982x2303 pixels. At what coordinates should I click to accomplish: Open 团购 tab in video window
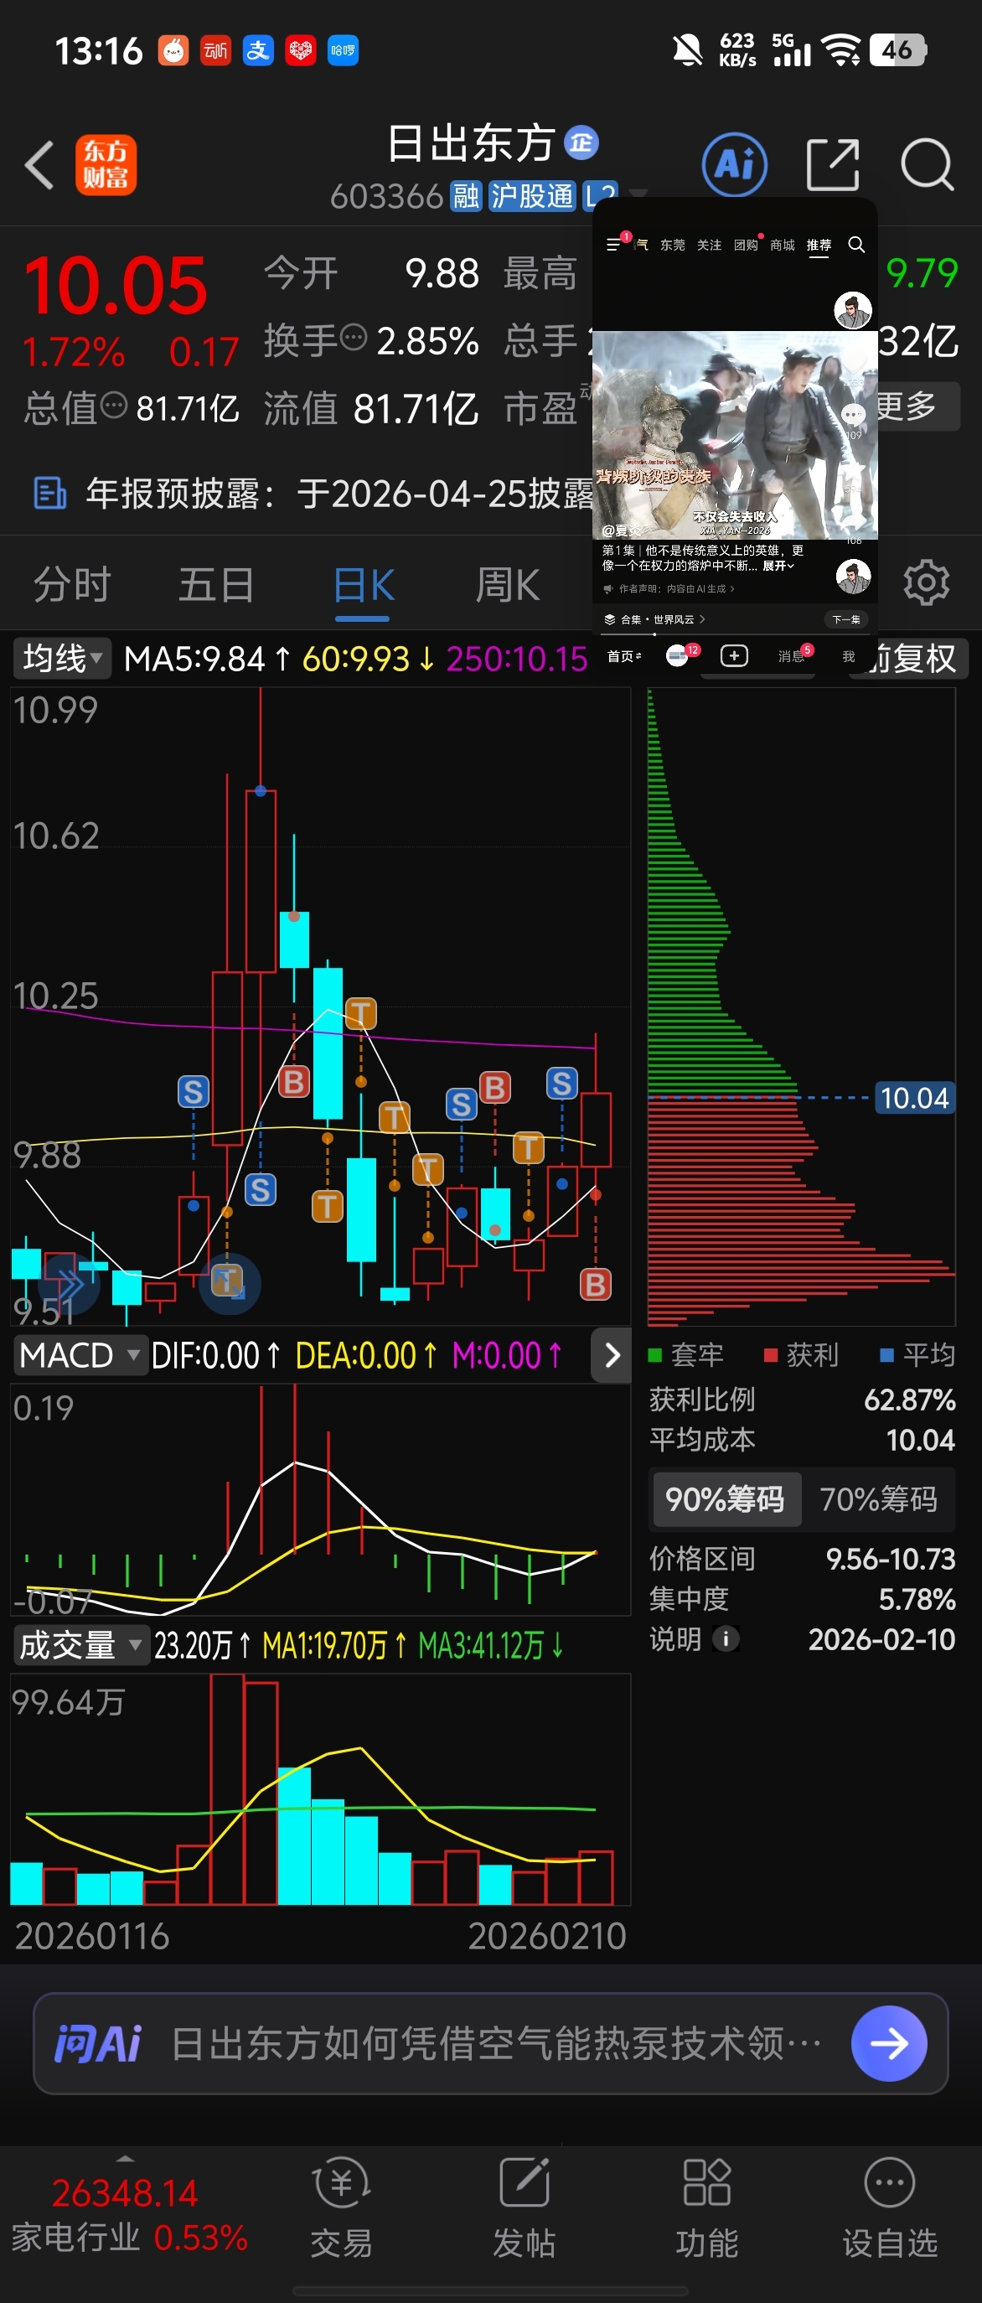pos(745,245)
